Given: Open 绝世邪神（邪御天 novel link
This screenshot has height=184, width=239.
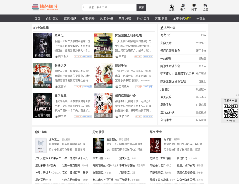Looking at the screenshot, I should tap(46, 166).
